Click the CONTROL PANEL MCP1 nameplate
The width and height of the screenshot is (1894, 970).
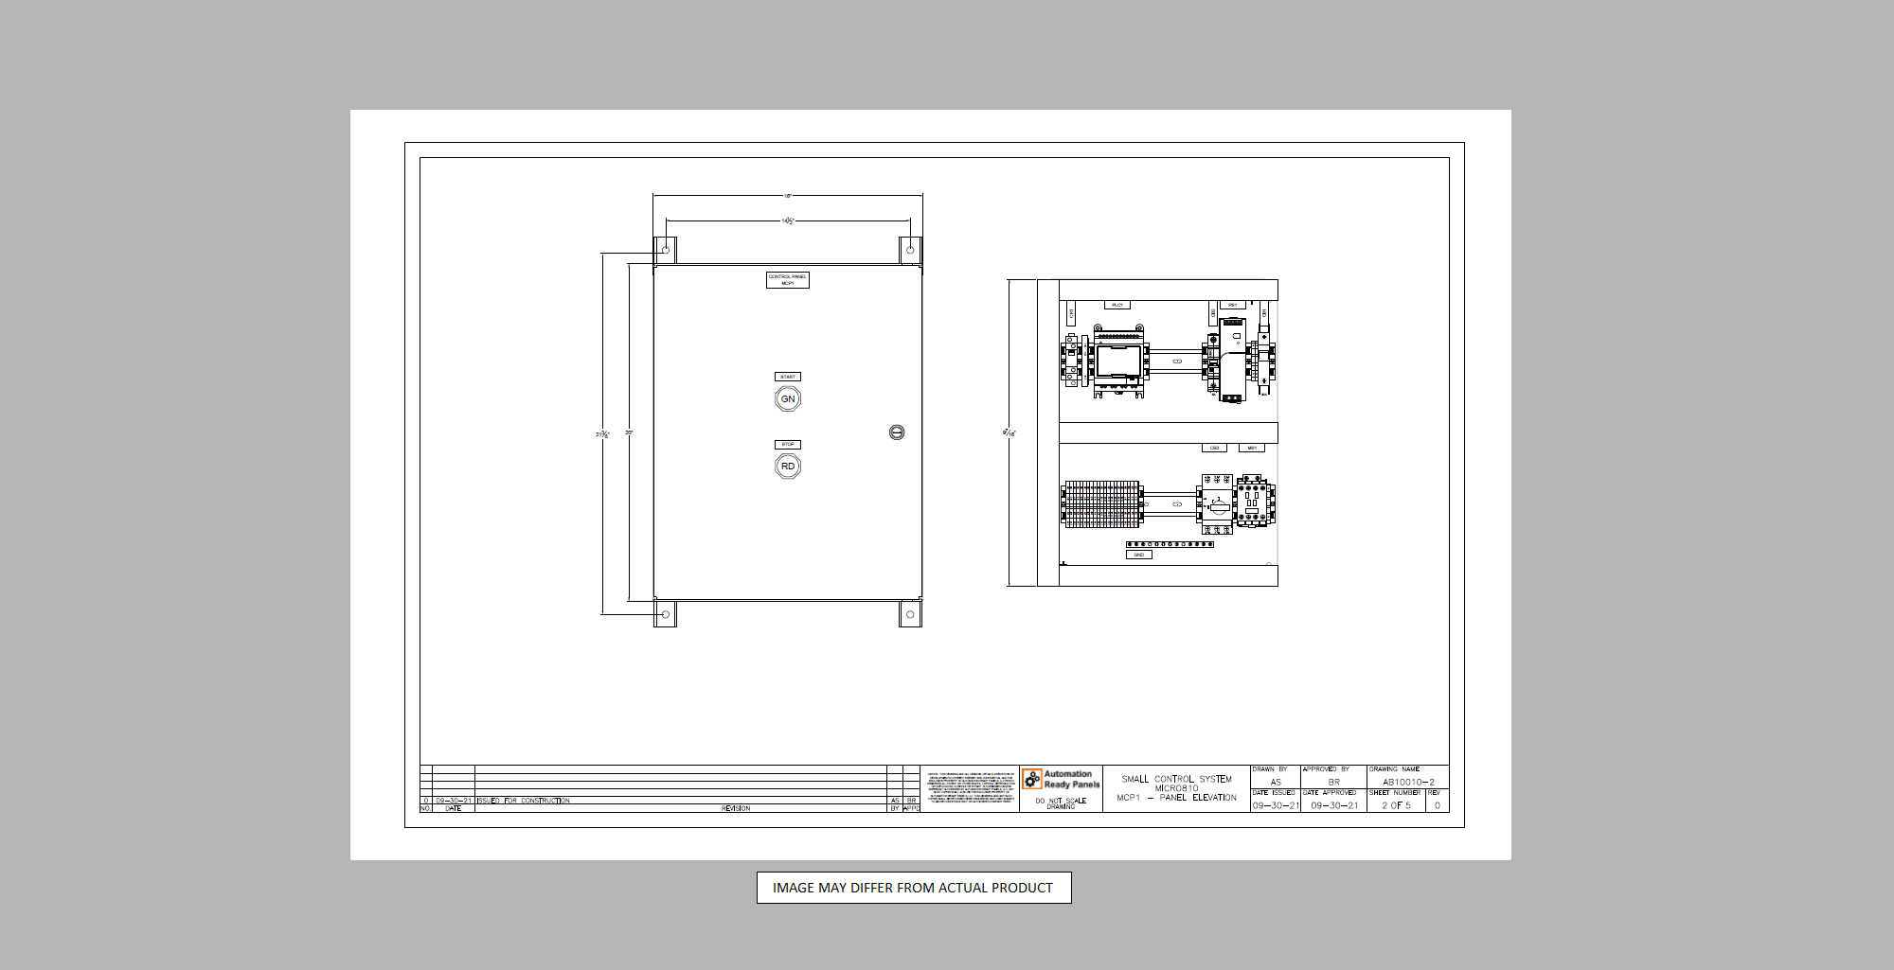point(788,280)
